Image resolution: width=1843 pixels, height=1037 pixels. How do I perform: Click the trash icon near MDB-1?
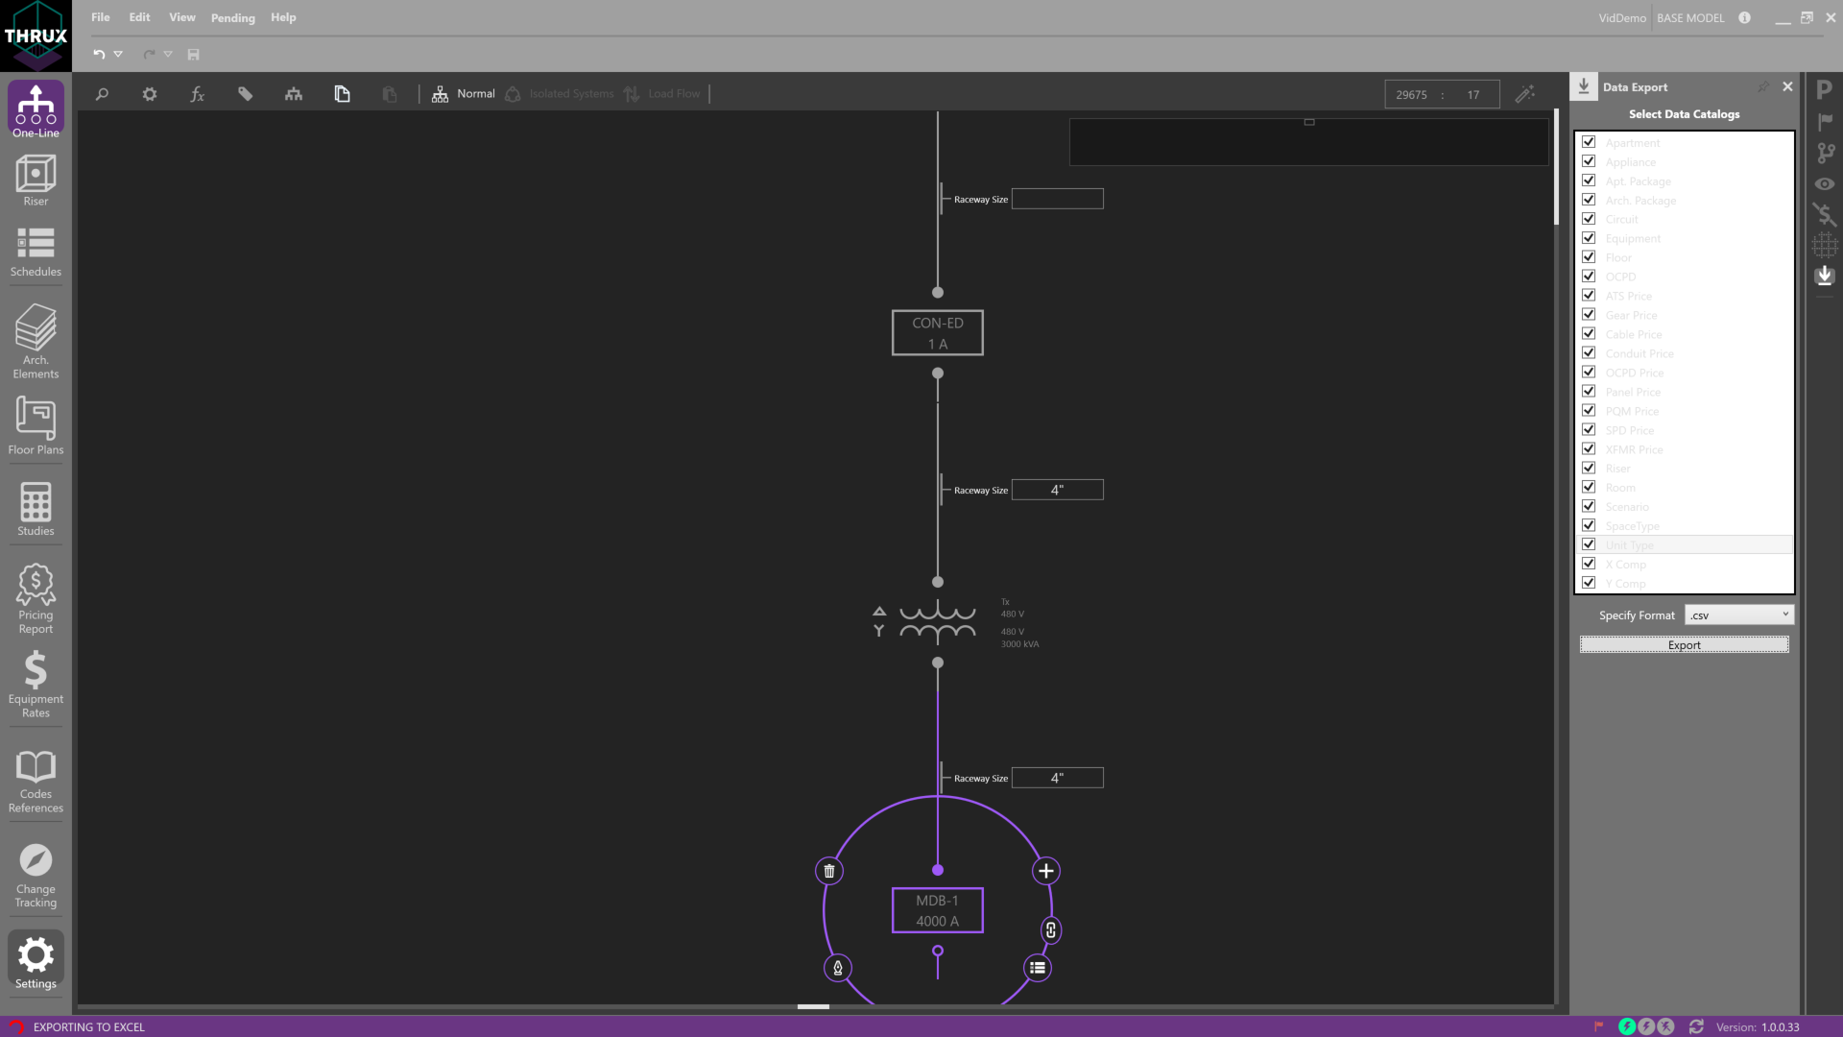(829, 871)
